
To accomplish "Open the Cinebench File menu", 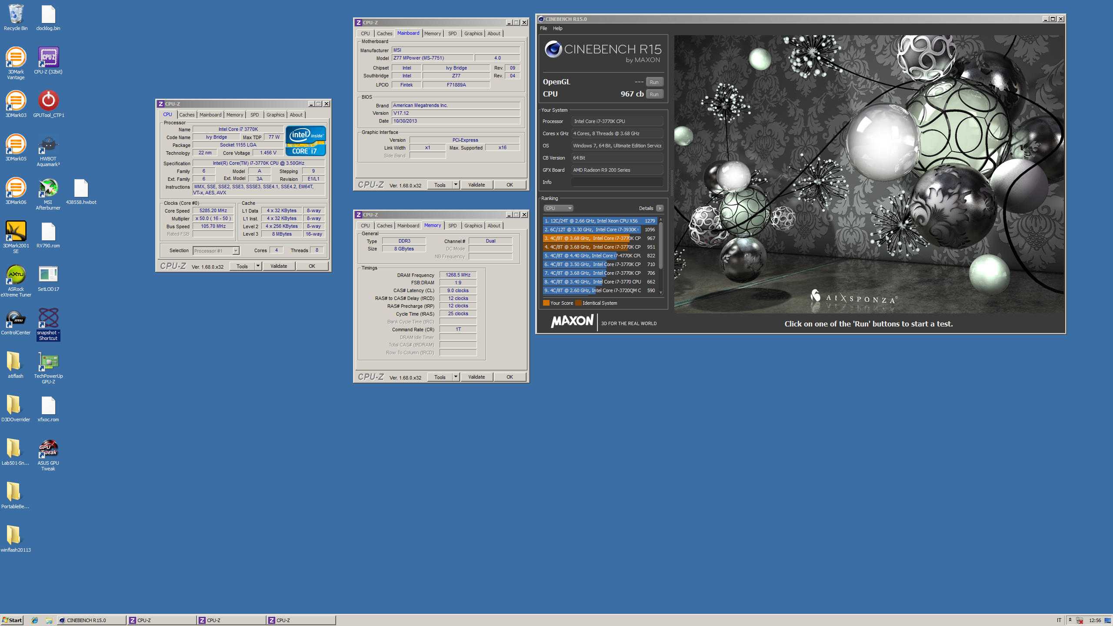I will pos(543,28).
